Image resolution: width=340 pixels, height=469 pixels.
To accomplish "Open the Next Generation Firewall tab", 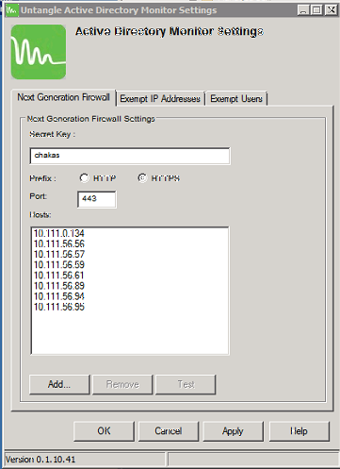I will pos(63,97).
